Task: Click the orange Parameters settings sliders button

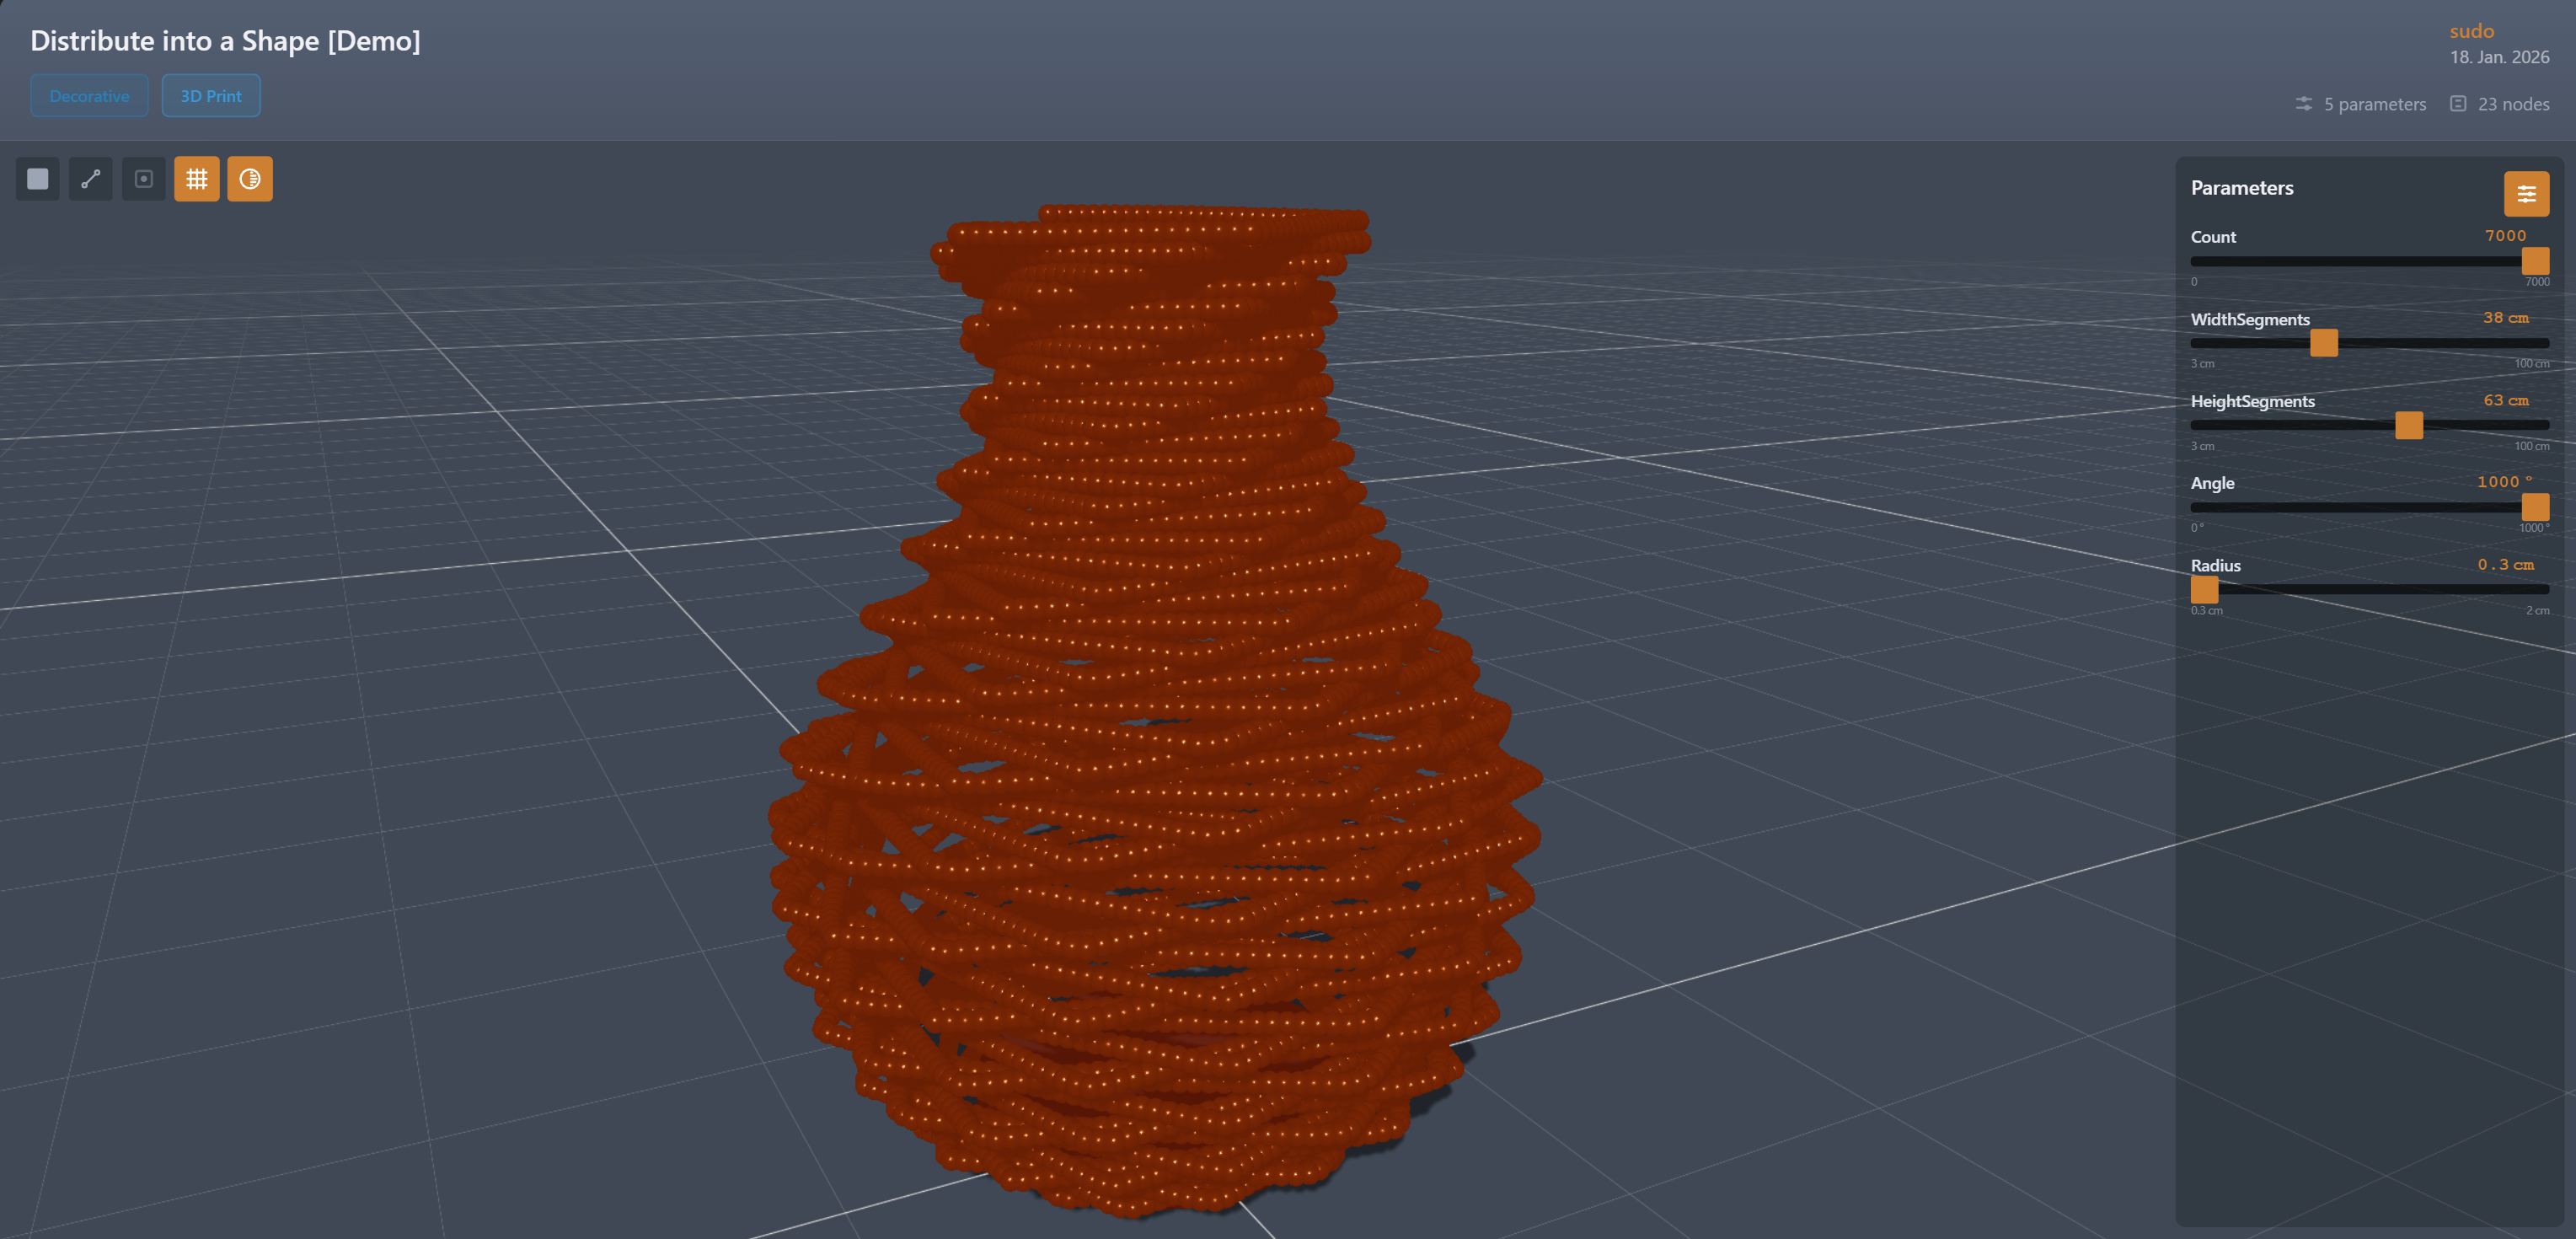Action: pos(2526,194)
